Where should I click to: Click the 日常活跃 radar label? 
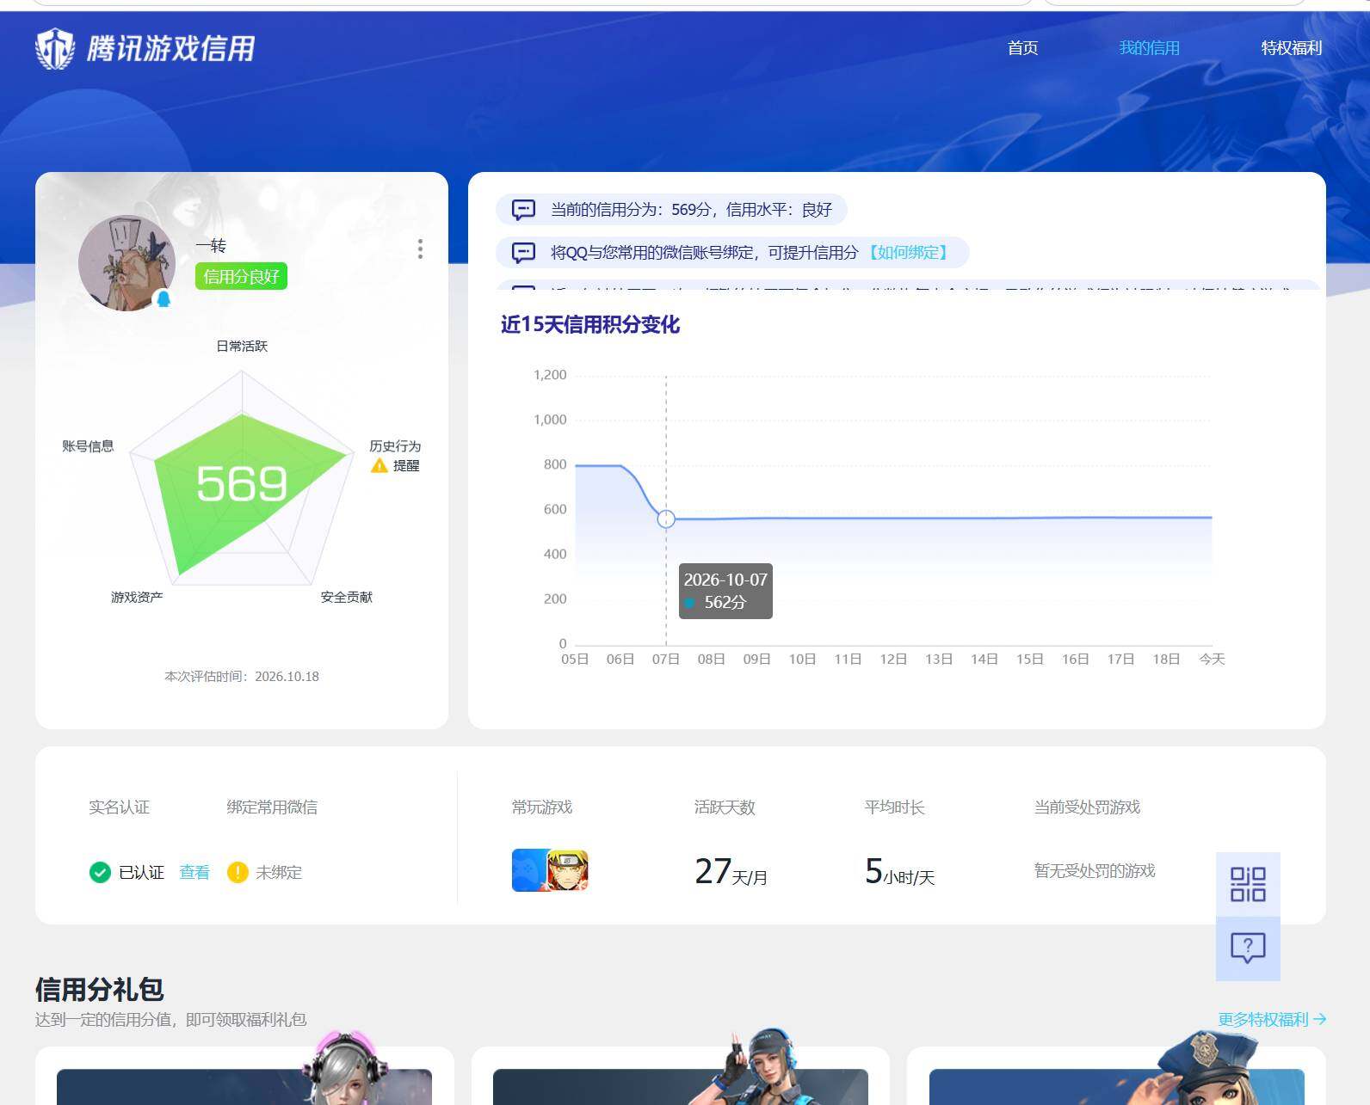pos(242,346)
